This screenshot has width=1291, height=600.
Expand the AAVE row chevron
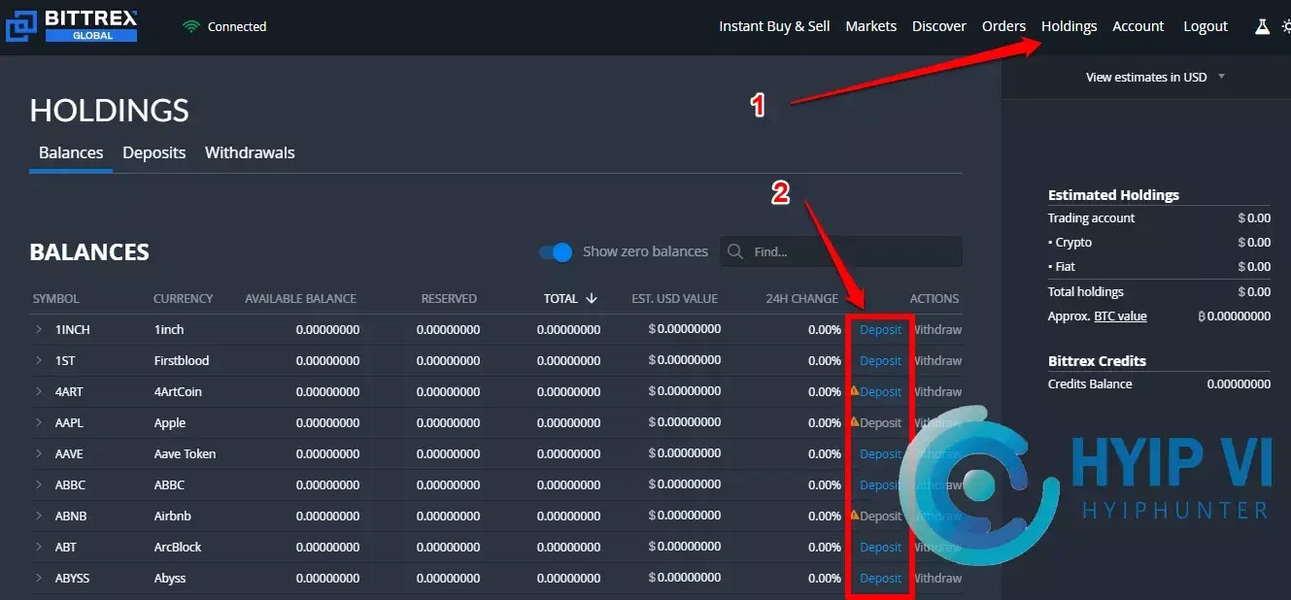(39, 453)
